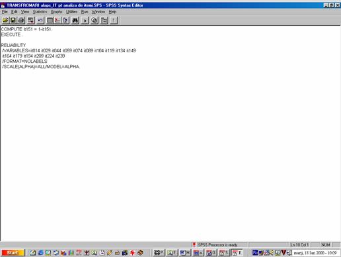Run current syntax with the play arrow icon
Viewport: 341px width, 257px height.
[x=85, y=21]
